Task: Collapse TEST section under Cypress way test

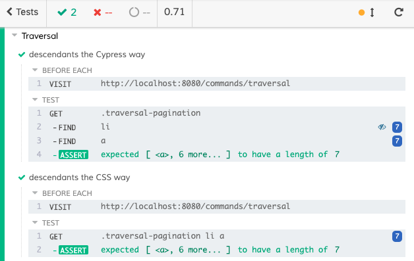Action: click(35, 99)
